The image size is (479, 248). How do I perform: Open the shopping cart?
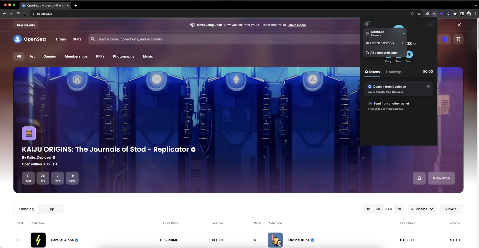pos(458,39)
